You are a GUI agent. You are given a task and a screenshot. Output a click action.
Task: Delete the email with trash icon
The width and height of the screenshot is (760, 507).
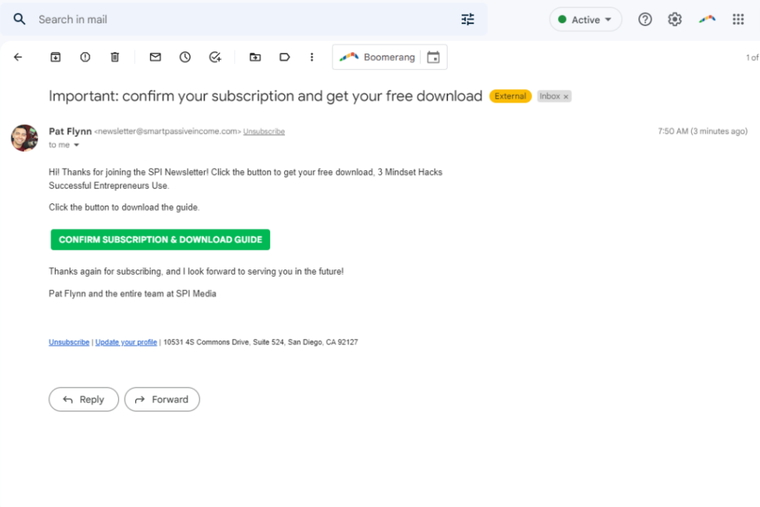coord(115,57)
